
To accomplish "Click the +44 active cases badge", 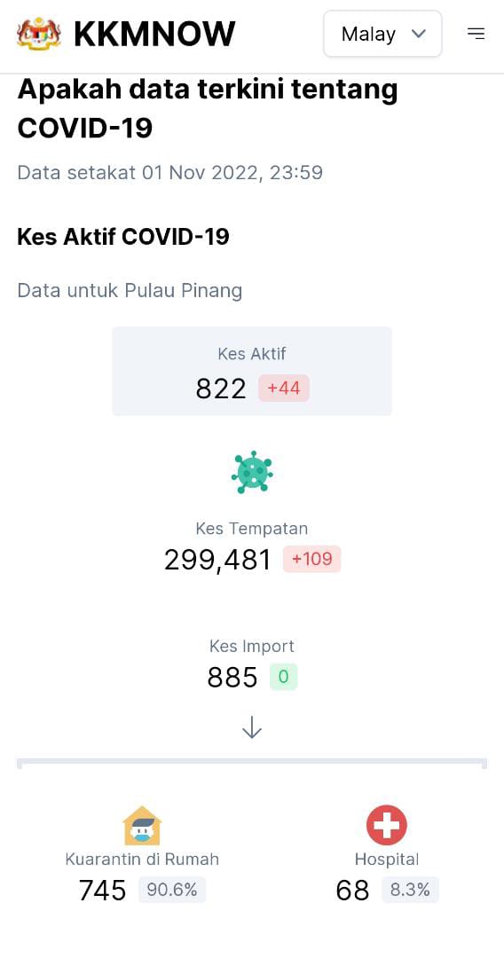I will 283,388.
